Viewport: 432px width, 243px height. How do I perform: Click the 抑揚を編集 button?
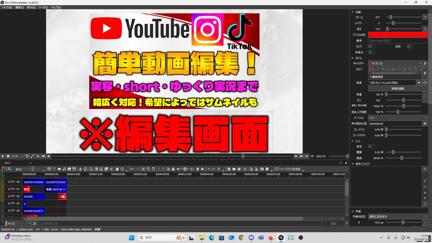(x=398, y=89)
